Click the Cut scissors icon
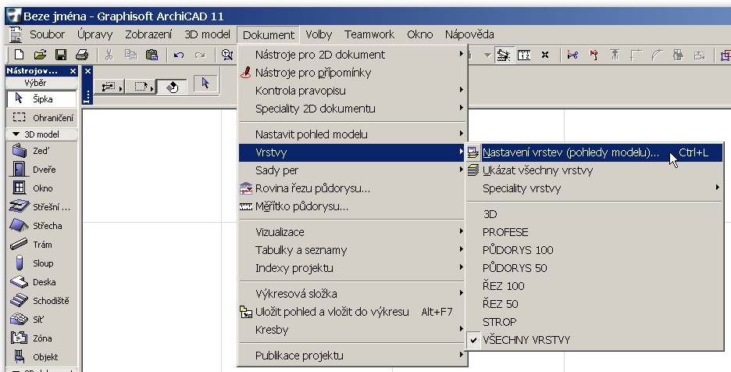731x372 pixels. 109,55
